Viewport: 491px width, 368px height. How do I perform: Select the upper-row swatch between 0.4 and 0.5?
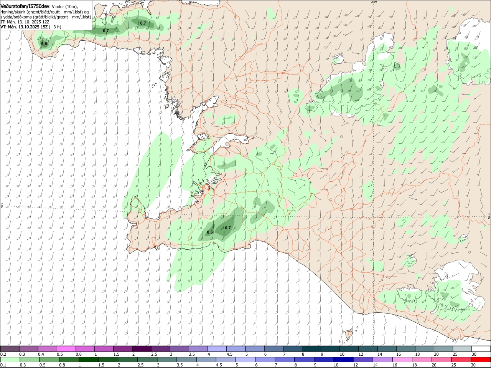pos(48,348)
